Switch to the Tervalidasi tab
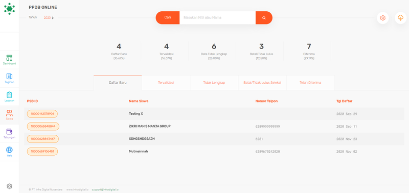Image resolution: width=409 pixels, height=193 pixels. tap(166, 83)
